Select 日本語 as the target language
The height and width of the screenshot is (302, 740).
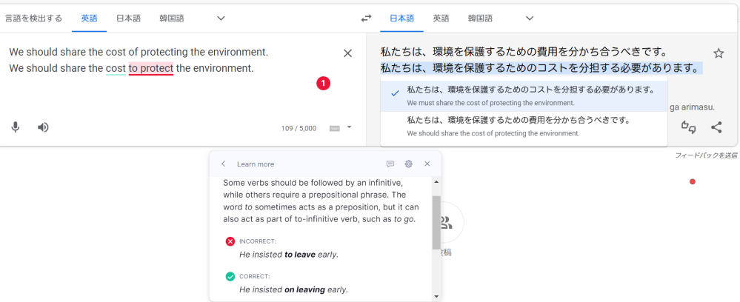(x=401, y=19)
